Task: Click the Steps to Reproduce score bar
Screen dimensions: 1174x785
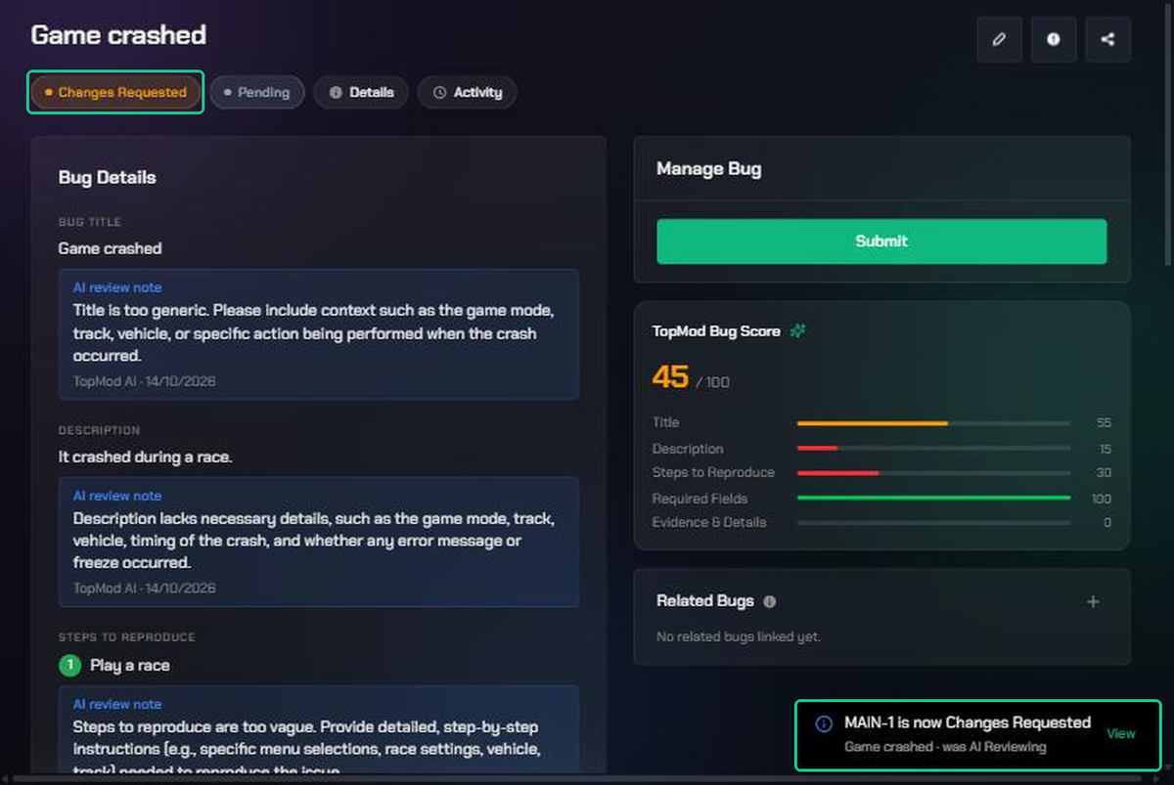Action: point(933,473)
